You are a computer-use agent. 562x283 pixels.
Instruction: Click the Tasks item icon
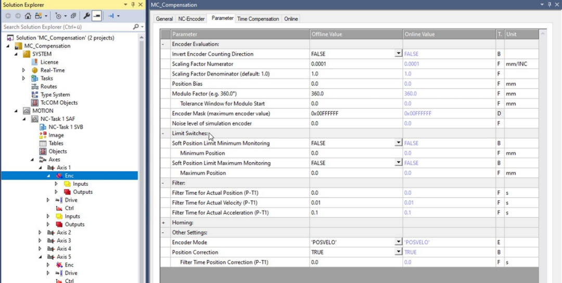pyautogui.click(x=35, y=79)
